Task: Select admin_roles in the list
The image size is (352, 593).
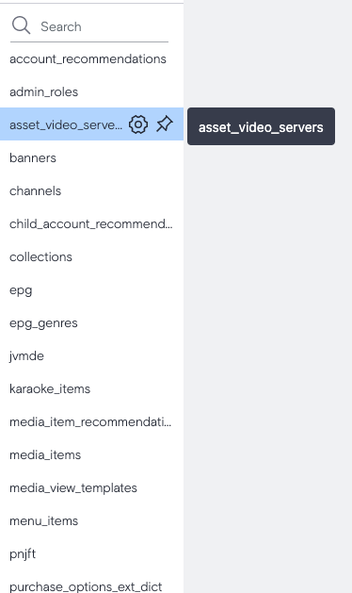Action: (x=92, y=91)
